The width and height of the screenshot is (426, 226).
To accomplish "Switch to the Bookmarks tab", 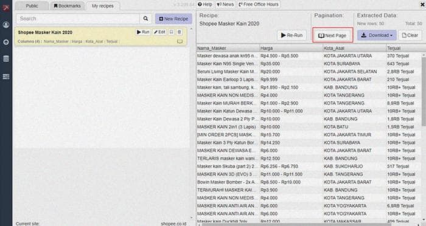I will pyautogui.click(x=67, y=5).
